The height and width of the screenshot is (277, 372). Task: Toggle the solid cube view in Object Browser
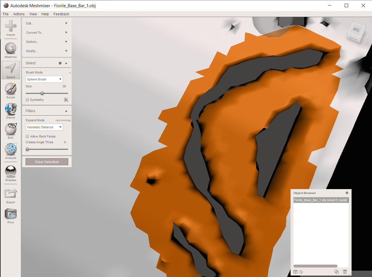[x=295, y=272]
